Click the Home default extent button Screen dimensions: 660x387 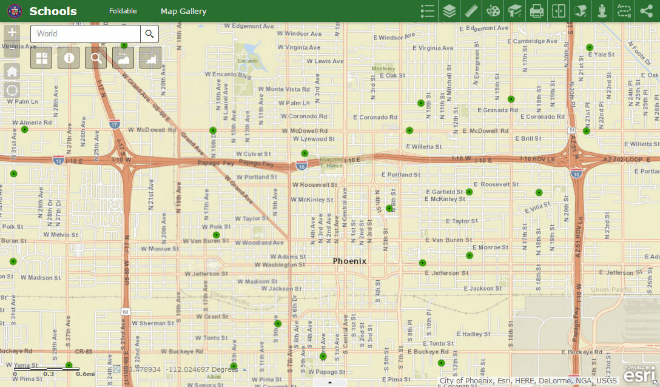tap(12, 71)
